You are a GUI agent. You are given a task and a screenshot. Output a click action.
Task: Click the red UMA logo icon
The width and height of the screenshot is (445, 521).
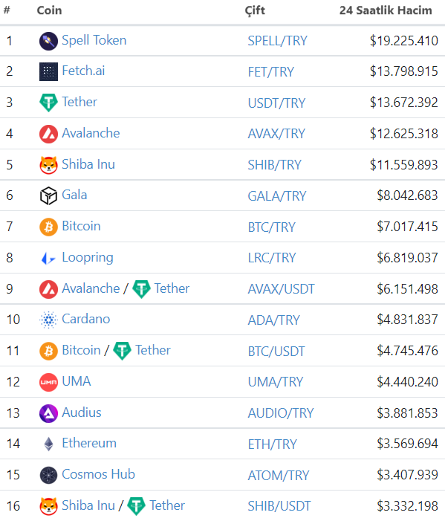click(48, 382)
